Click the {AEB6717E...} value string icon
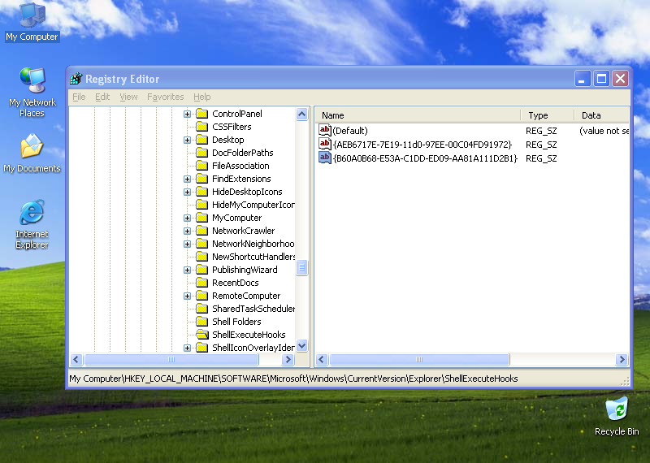Image resolution: width=650 pixels, height=463 pixels. click(x=324, y=144)
